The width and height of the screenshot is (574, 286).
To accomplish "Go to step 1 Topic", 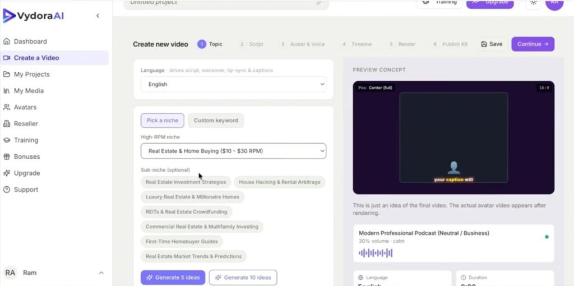I will tap(210, 44).
